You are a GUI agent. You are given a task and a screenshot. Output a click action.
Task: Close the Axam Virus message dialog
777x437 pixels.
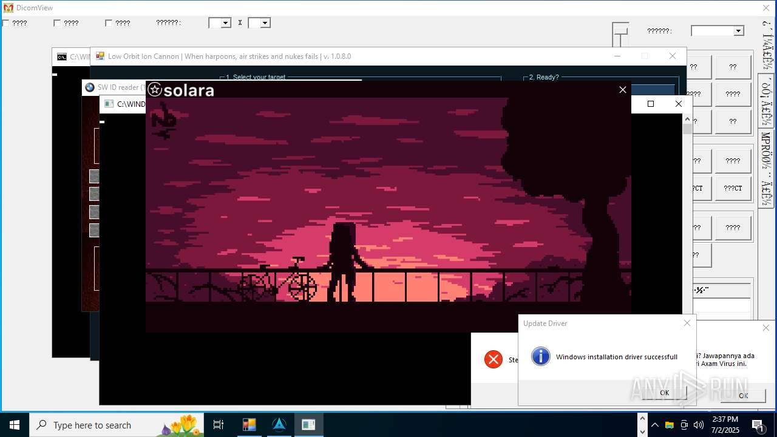[766, 328]
